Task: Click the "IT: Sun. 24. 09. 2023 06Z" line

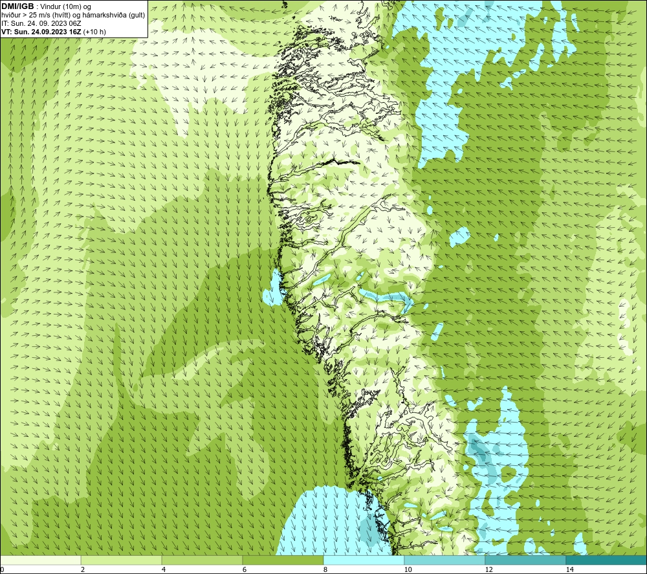Action: click(41, 23)
